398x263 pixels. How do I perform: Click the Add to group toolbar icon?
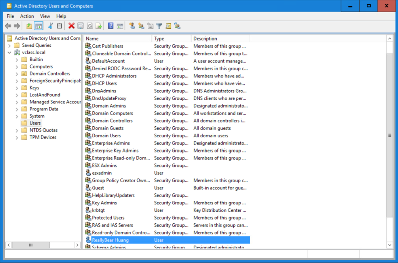pyautogui.click(x=177, y=26)
